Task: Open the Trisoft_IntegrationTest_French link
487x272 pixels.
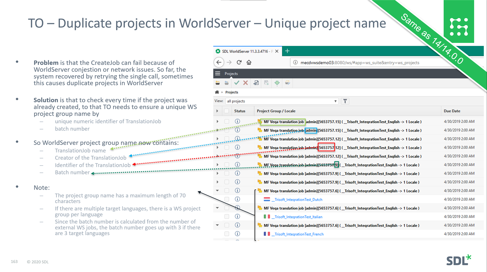Action: tap(297, 234)
